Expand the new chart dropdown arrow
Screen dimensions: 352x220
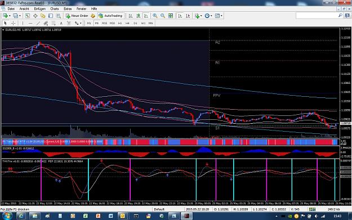pos(10,16)
